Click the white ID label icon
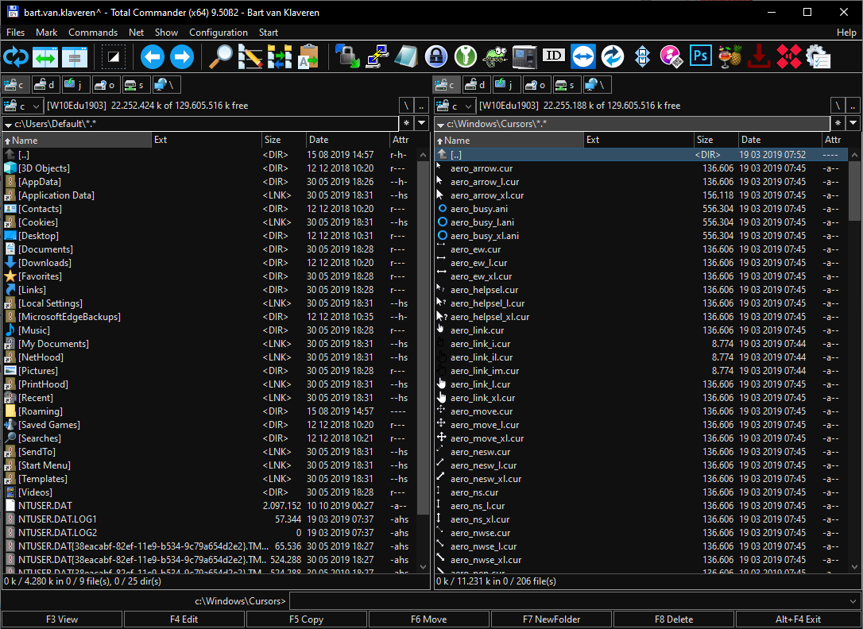This screenshot has width=863, height=629. [x=554, y=55]
